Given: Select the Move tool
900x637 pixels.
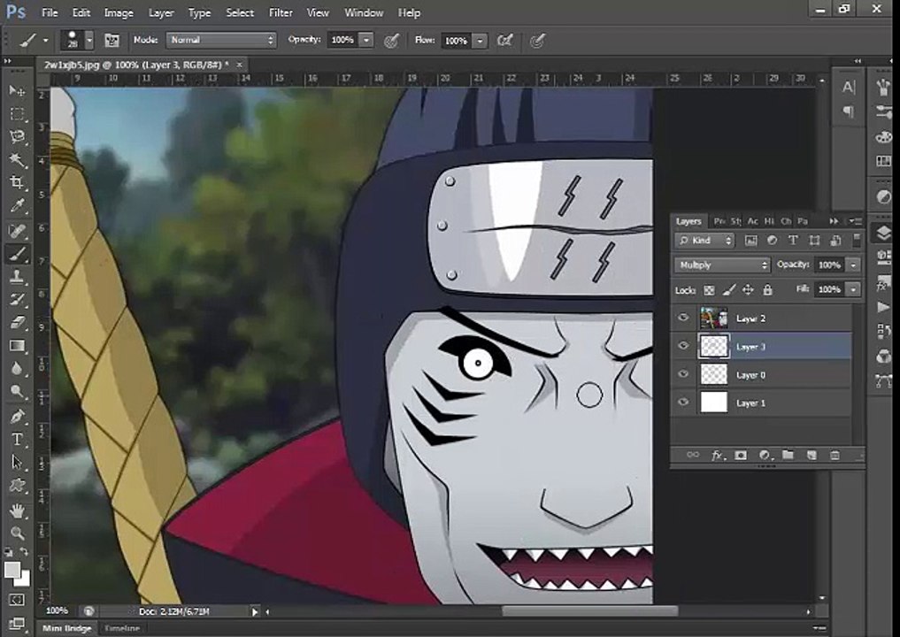Looking at the screenshot, I should pos(17,90).
